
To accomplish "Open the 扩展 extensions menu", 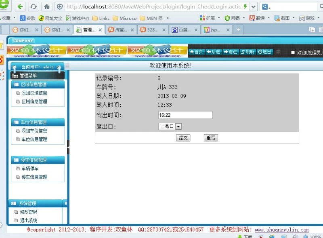I will click(210, 18).
